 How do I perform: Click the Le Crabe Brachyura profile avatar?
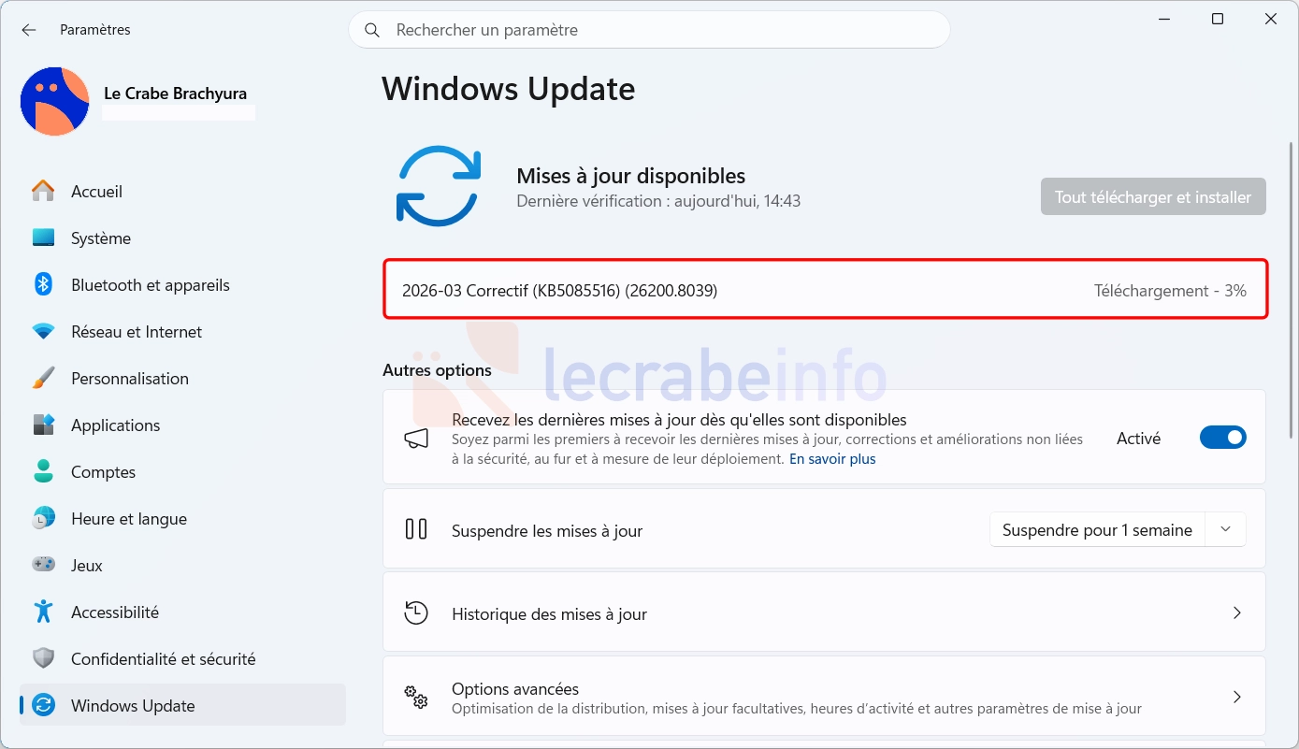[x=55, y=101]
